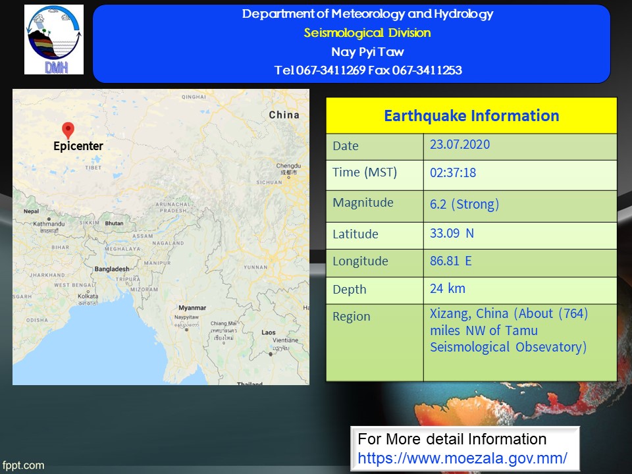This screenshot has width=632, height=474.
Task: Click the Naypyitaw city marker on map
Action: (x=186, y=330)
